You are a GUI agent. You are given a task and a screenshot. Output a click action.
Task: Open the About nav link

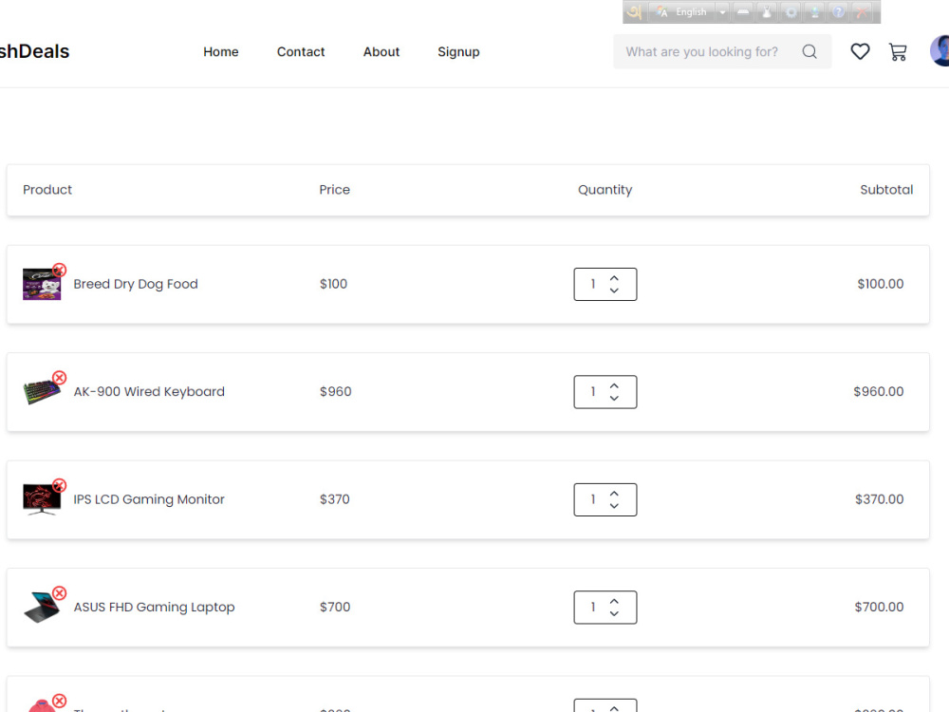point(381,52)
